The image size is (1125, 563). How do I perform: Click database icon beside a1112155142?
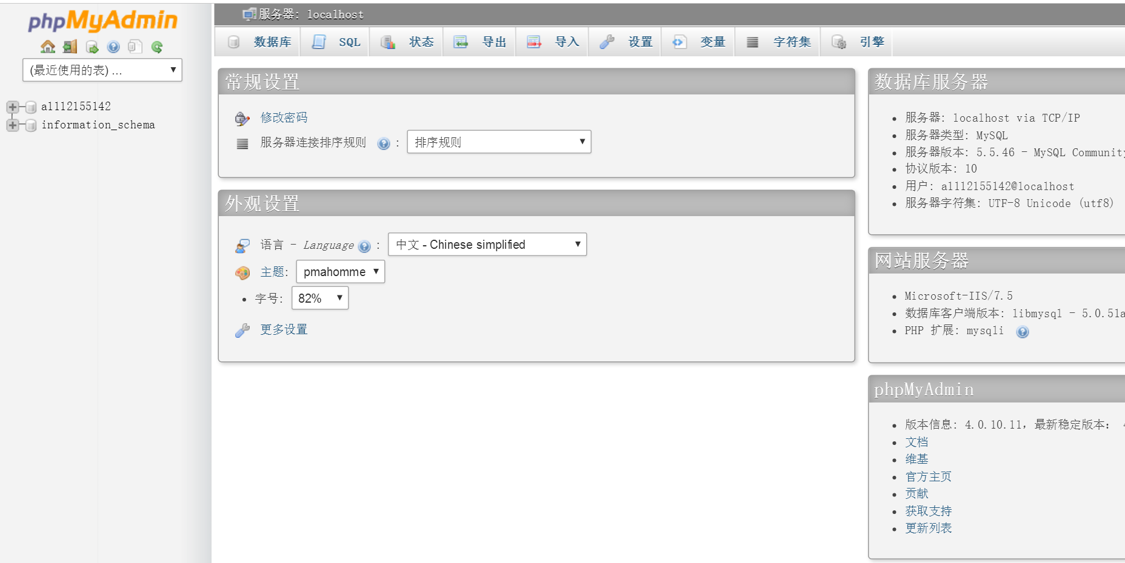pos(31,107)
